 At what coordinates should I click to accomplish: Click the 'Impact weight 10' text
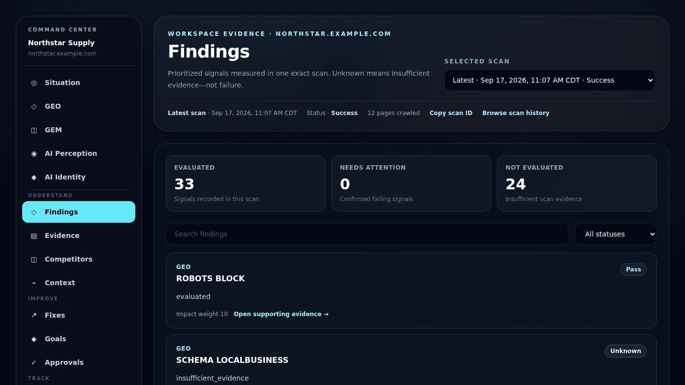pyautogui.click(x=202, y=314)
